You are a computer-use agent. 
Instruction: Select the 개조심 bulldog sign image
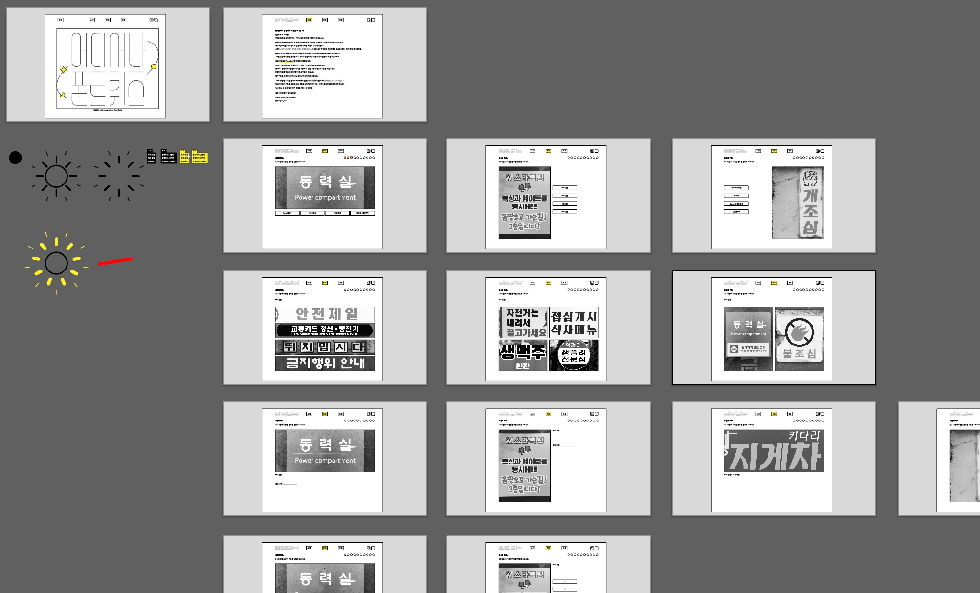click(x=798, y=203)
